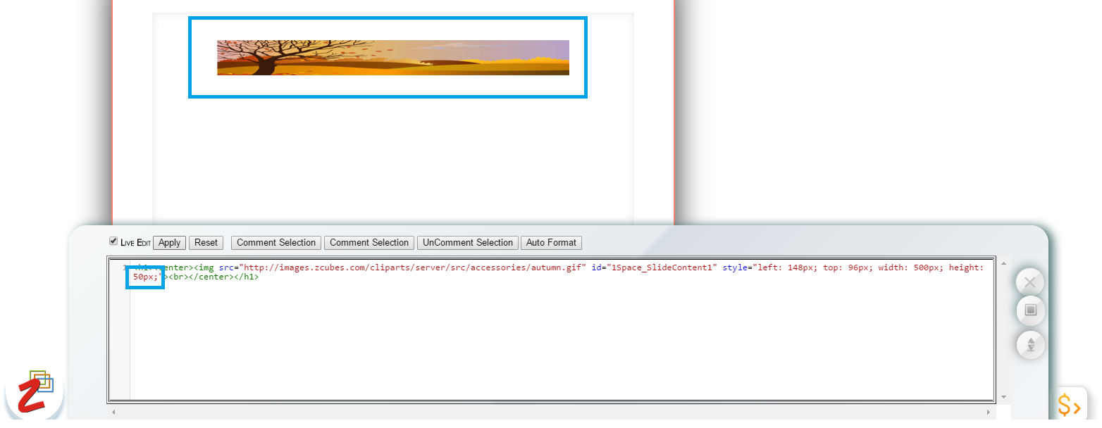The height and width of the screenshot is (428, 1102).
Task: Click the round up-down arrows collapse icon
Action: [x=1030, y=345]
